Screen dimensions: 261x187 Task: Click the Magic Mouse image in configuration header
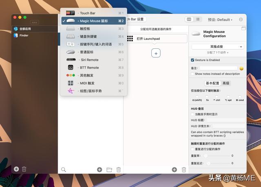[196, 34]
